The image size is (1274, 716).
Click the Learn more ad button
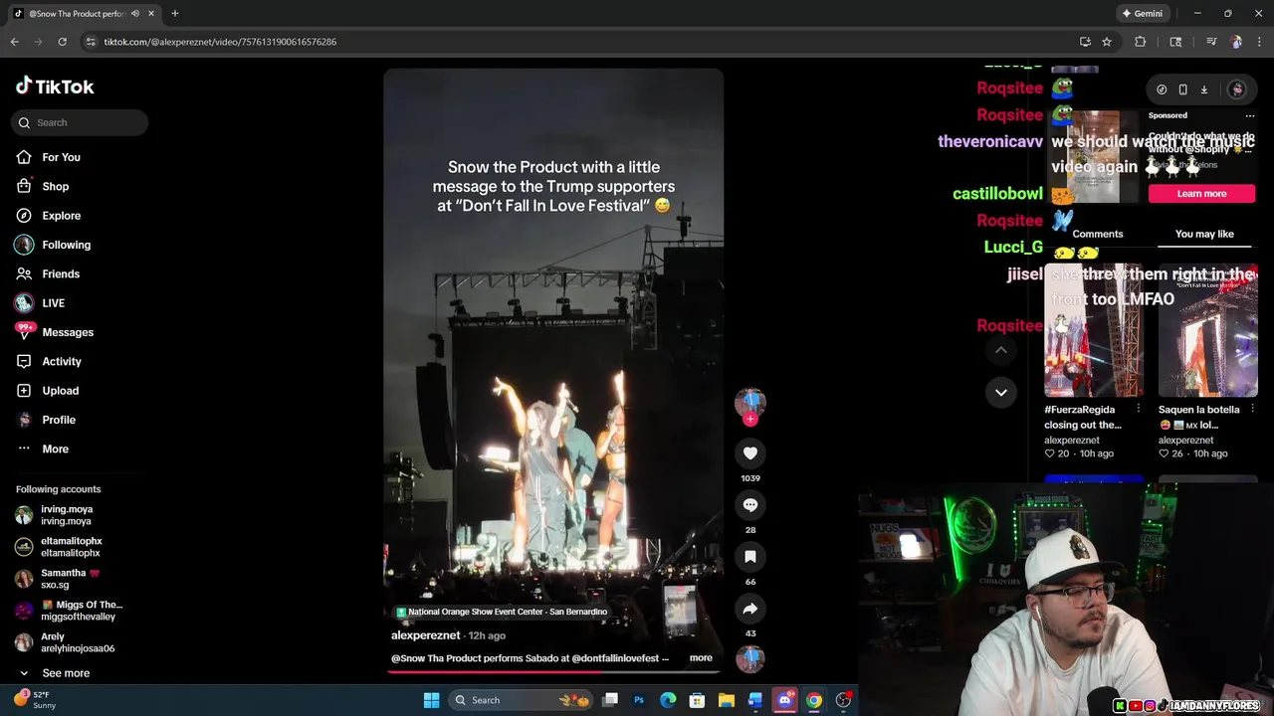pos(1201,194)
